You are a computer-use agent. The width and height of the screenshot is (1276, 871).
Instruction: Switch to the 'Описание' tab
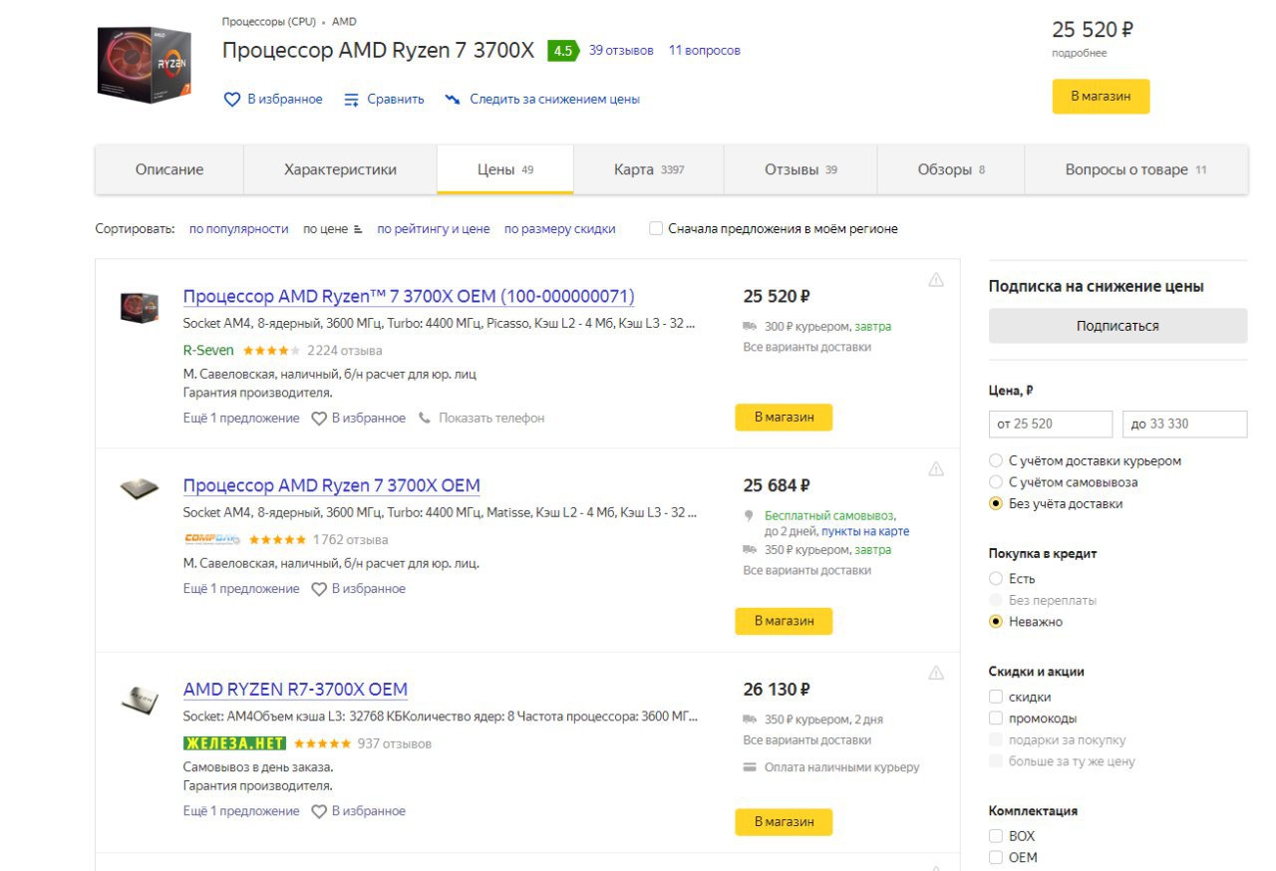(169, 169)
